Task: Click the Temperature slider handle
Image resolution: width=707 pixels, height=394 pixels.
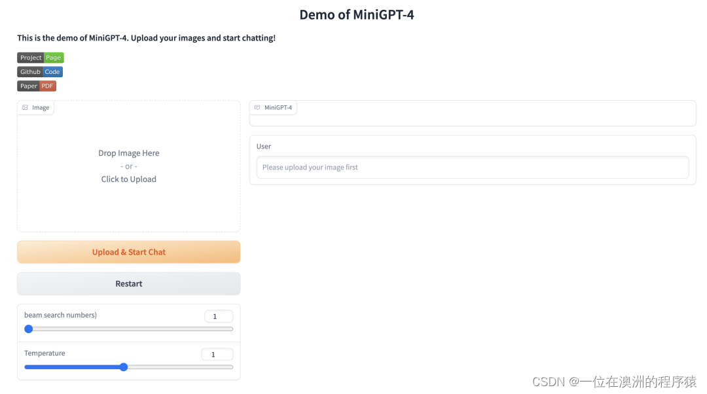Action: pyautogui.click(x=124, y=367)
